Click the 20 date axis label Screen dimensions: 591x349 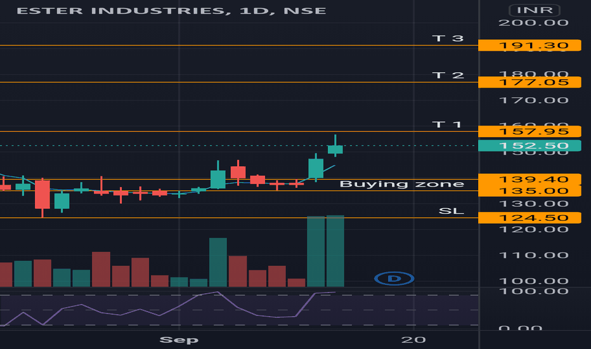click(413, 340)
